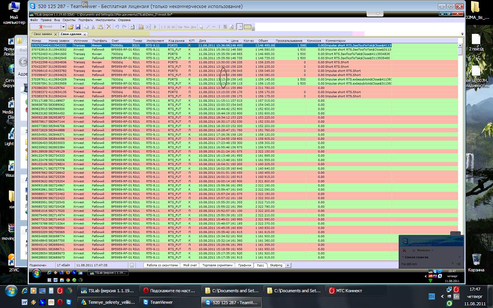This screenshot has height=308, width=493.
Task: Select the Мин timeframe toggle
Action: tap(187, 27)
